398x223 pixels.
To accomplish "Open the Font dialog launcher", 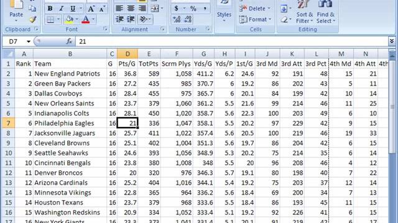I will 105,29.
